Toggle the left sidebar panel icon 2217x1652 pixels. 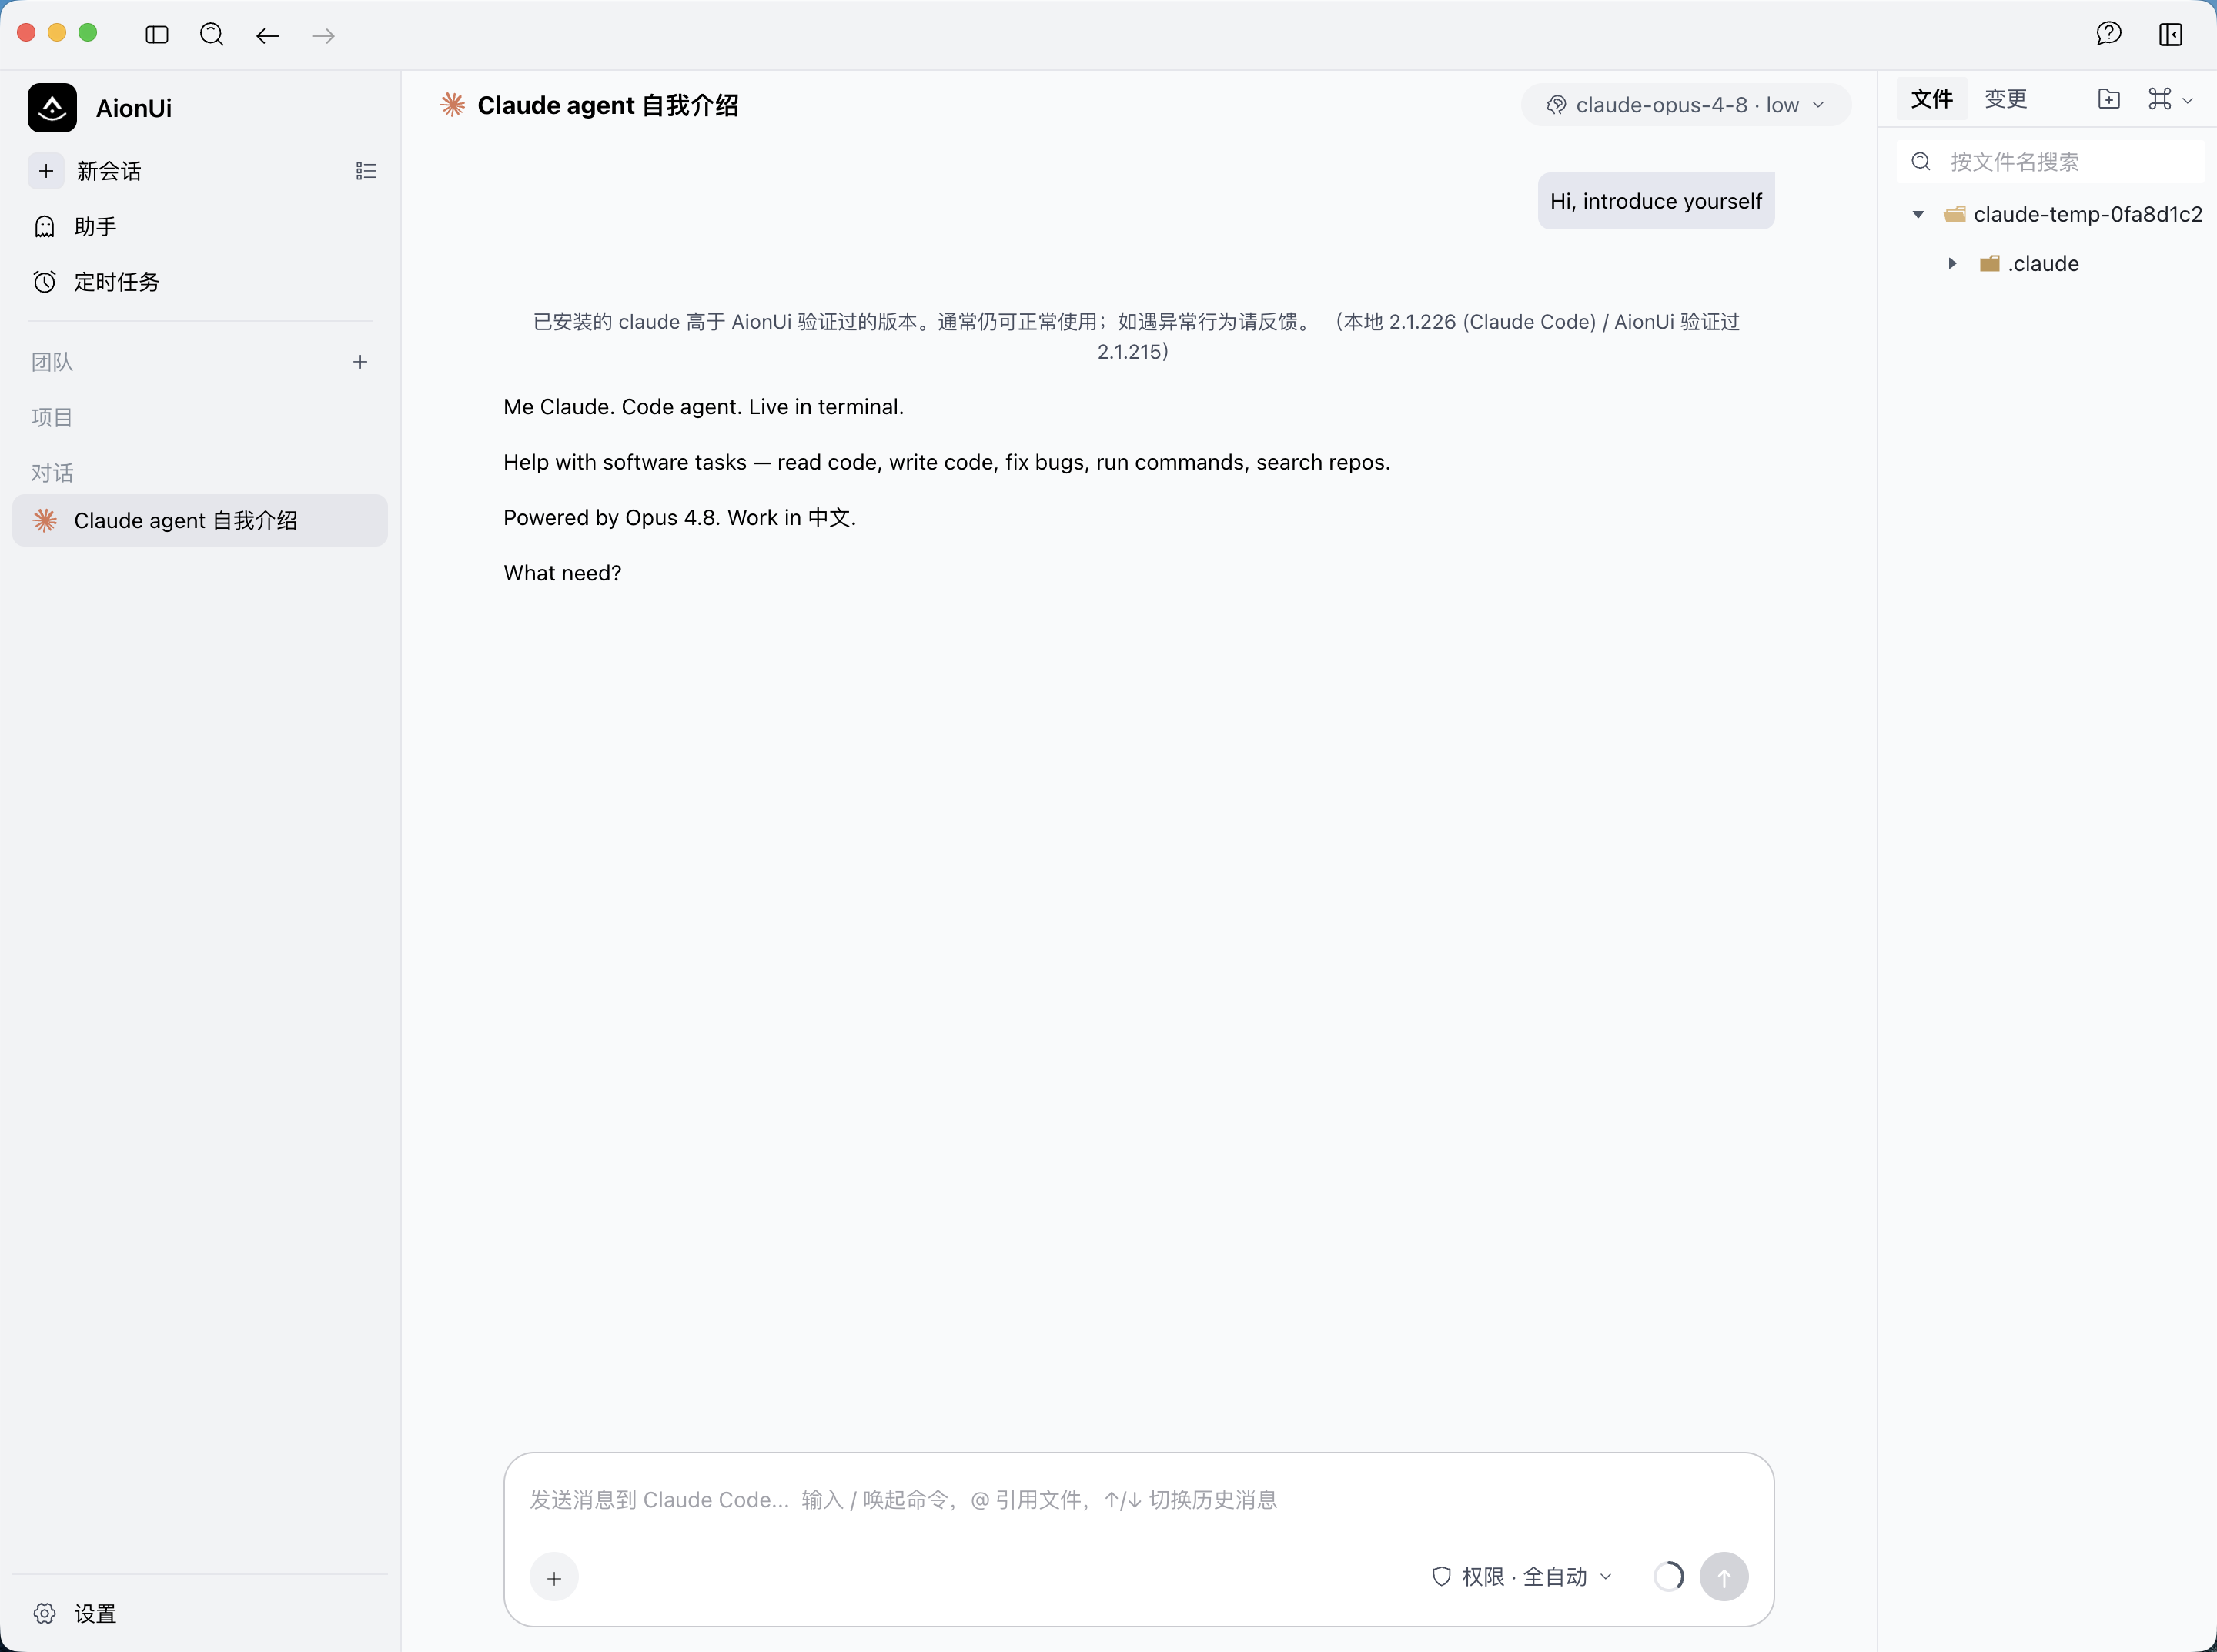(x=157, y=35)
